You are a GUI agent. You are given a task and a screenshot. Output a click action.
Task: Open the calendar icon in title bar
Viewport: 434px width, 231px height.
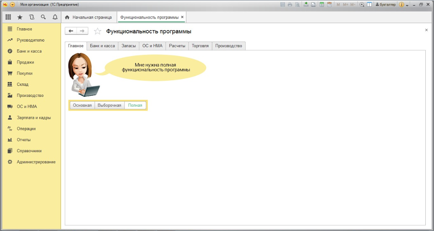pyautogui.click(x=329, y=4)
